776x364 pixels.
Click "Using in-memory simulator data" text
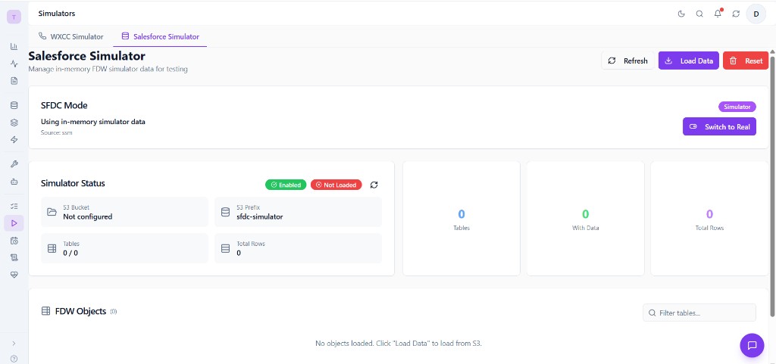pyautogui.click(x=93, y=122)
